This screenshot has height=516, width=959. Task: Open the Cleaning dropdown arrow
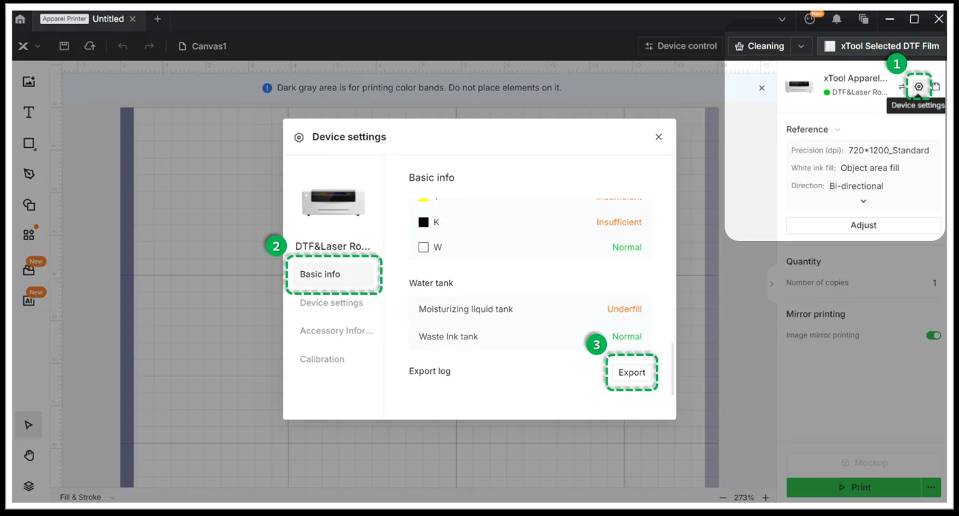(x=801, y=46)
